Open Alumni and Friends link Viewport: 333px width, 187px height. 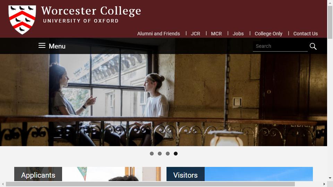(159, 34)
